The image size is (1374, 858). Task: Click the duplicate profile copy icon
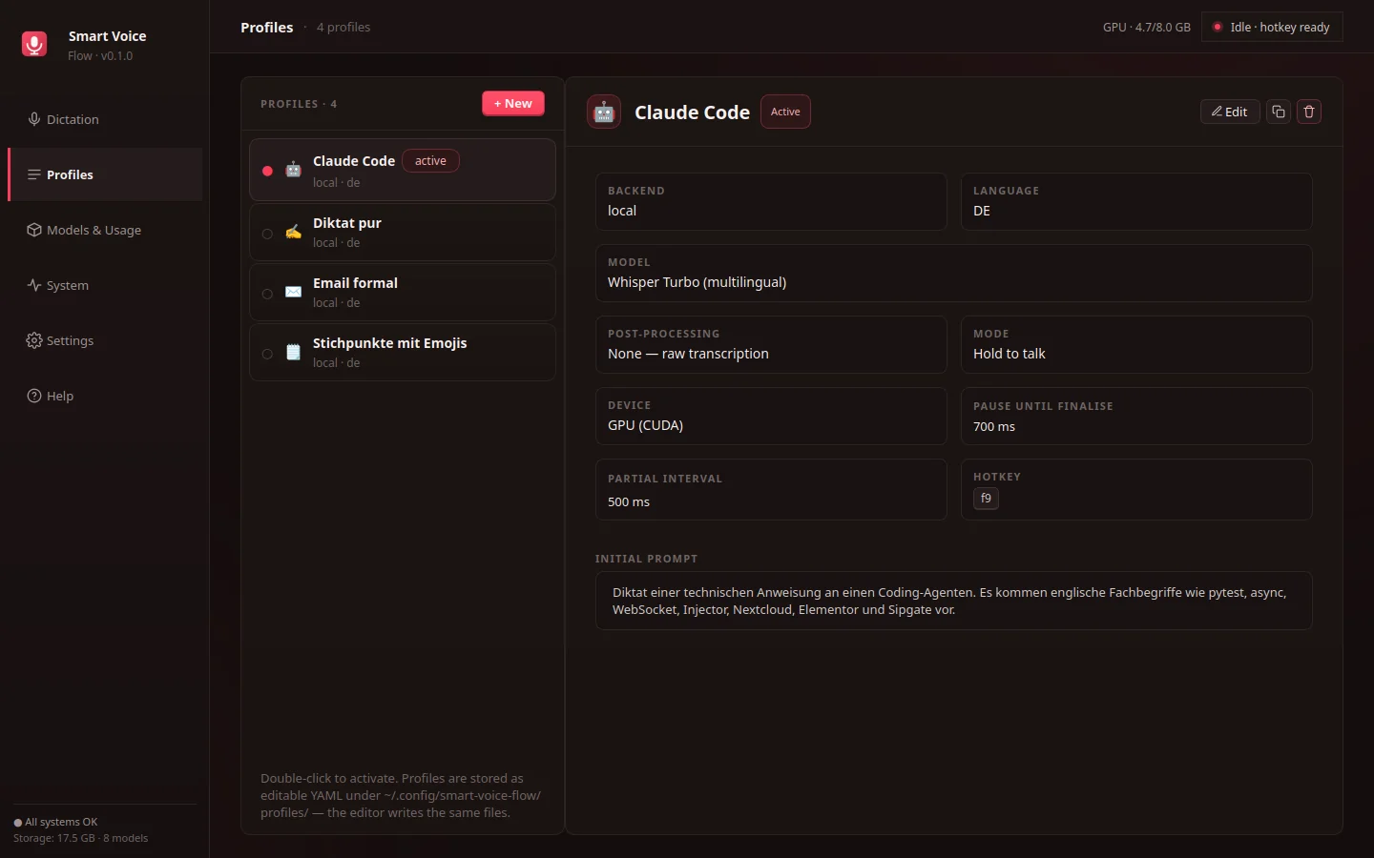pyautogui.click(x=1279, y=112)
